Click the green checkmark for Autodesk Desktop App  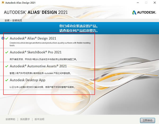(7, 80)
